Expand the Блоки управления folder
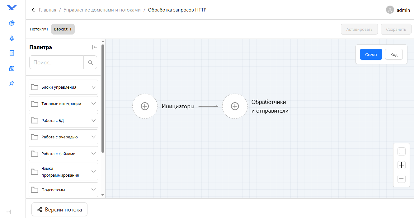The image size is (414, 218). 63,87
